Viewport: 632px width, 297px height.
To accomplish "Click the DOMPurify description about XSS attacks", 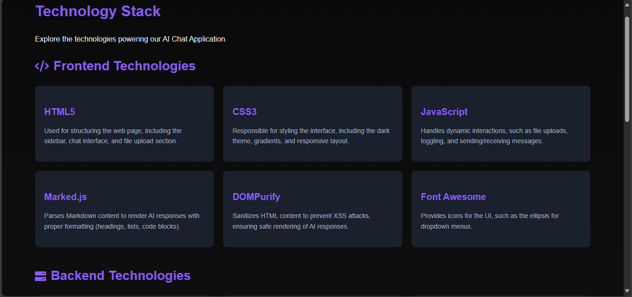I will (301, 221).
